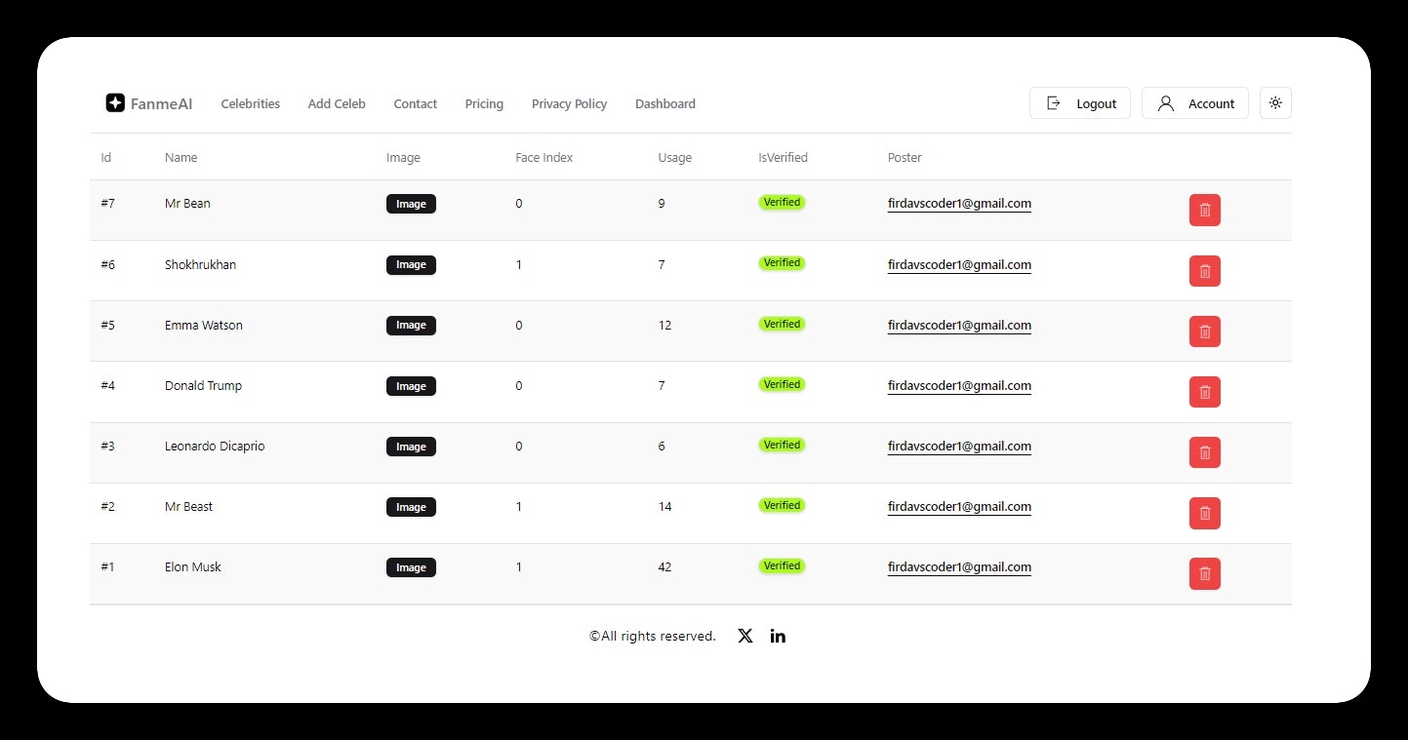Viewport: 1408px width, 740px height.
Task: Click id #7 cell
Action: point(107,204)
